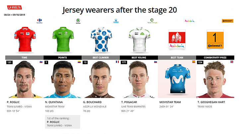
Task: Select the COMBATIVITY PRIZE header
Action: click(215, 58)
